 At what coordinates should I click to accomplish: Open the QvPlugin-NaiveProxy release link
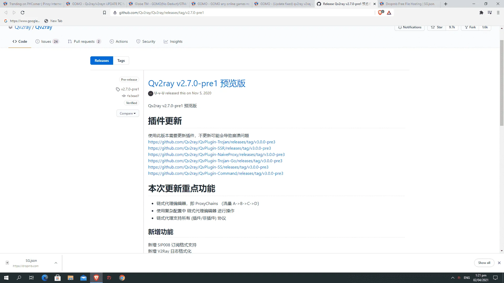(216, 154)
